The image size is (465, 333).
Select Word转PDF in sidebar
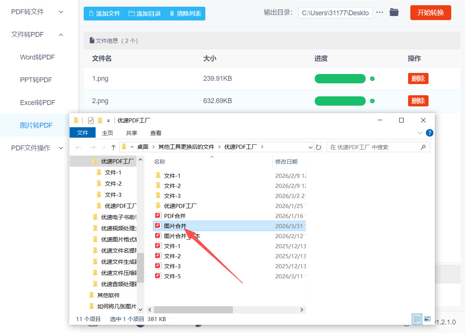coord(37,57)
